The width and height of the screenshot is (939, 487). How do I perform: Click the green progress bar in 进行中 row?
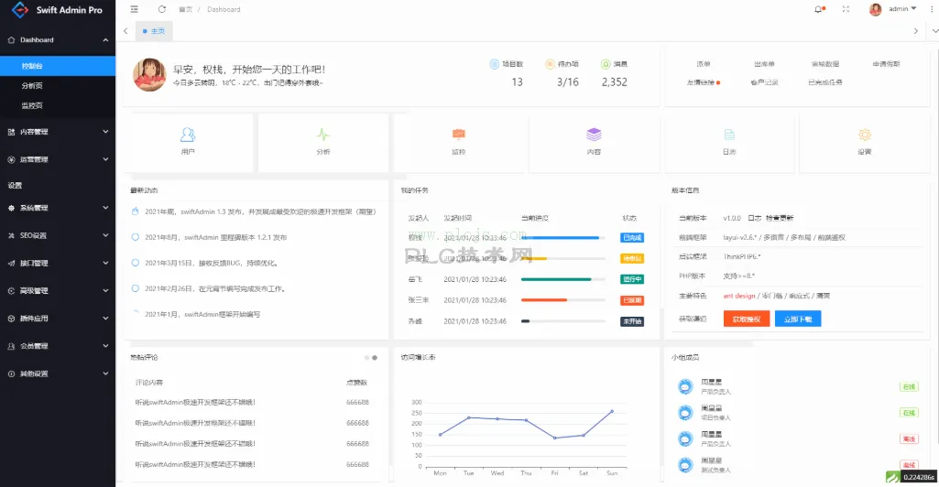[556, 279]
